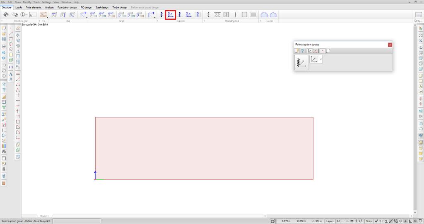
Task: Select the Surface support tool in ribbon
Action: tap(198, 14)
